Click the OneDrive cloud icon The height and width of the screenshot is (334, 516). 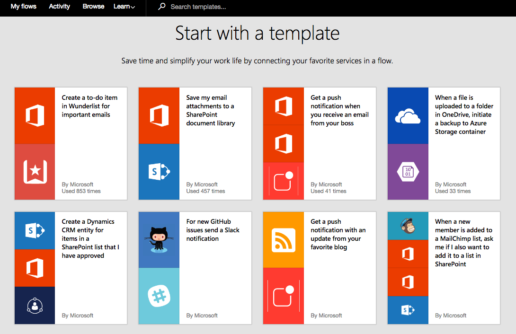coord(408,116)
